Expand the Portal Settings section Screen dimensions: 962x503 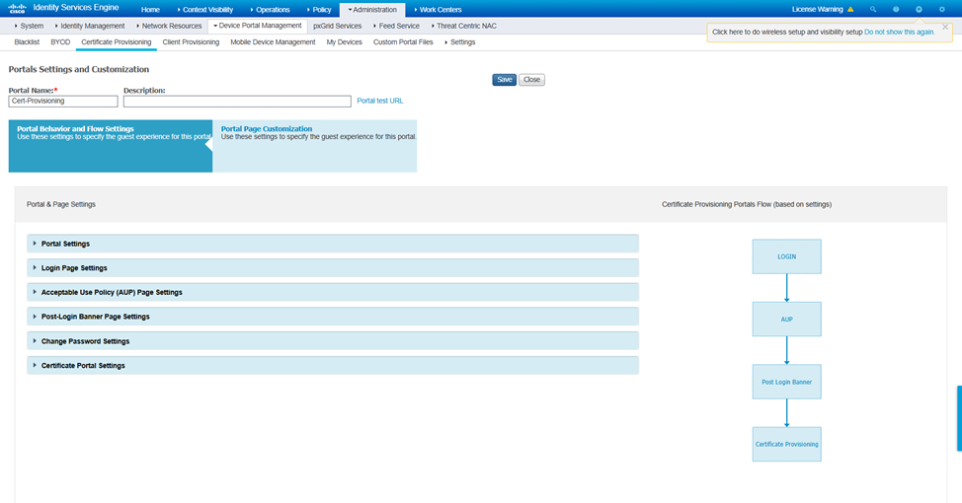tap(333, 244)
